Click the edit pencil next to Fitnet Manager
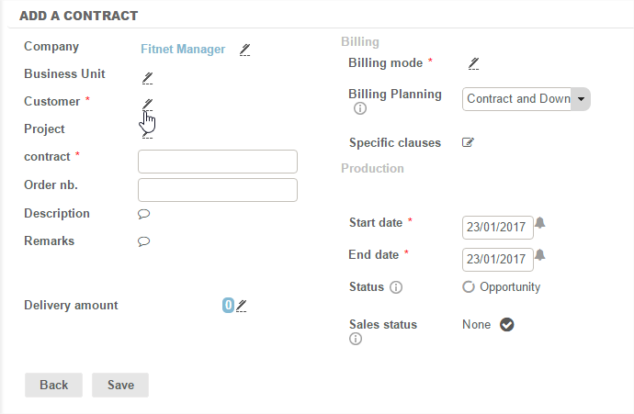634x414 pixels. pyautogui.click(x=244, y=50)
